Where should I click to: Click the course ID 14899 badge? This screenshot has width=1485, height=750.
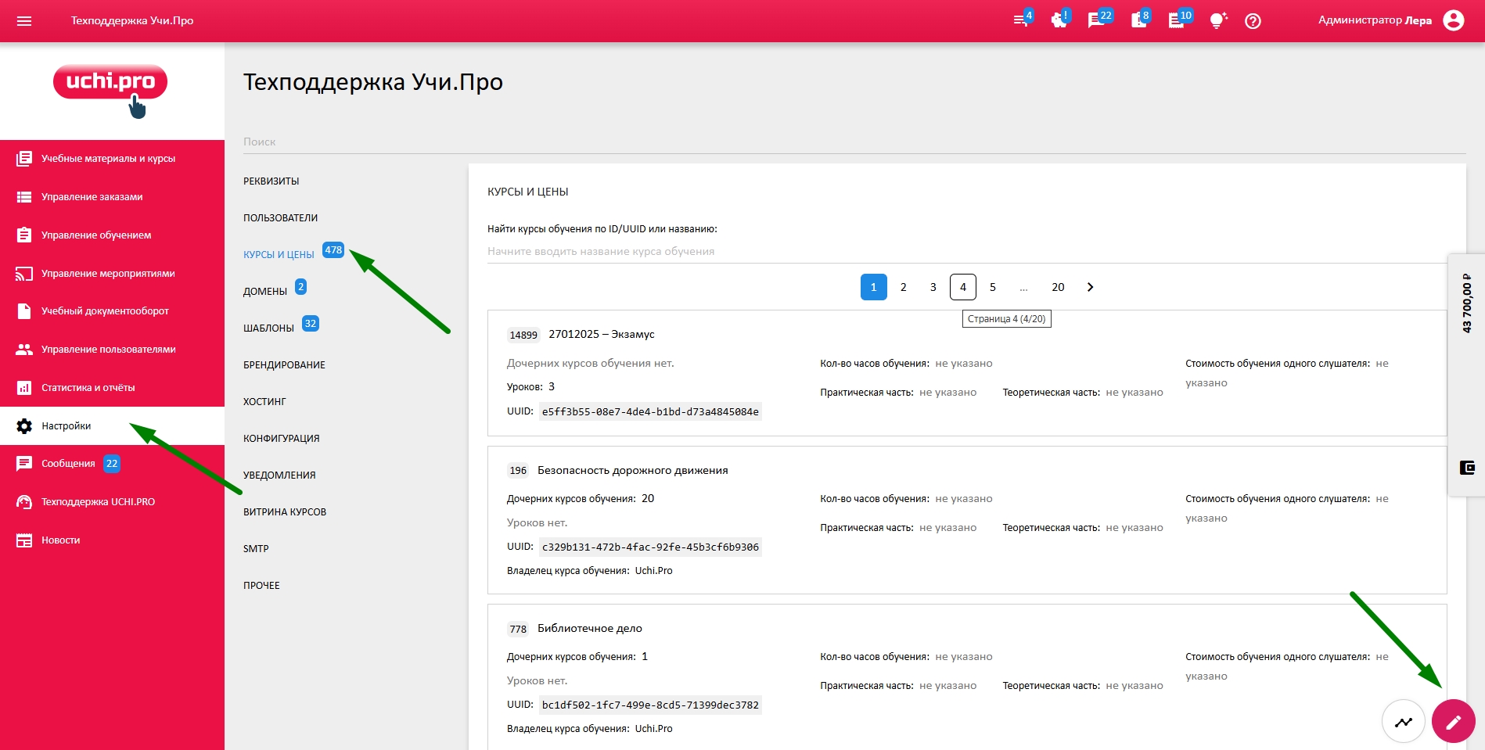click(x=523, y=336)
